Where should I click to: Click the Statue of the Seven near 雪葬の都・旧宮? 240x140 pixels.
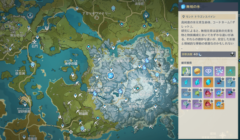(x=157, y=75)
